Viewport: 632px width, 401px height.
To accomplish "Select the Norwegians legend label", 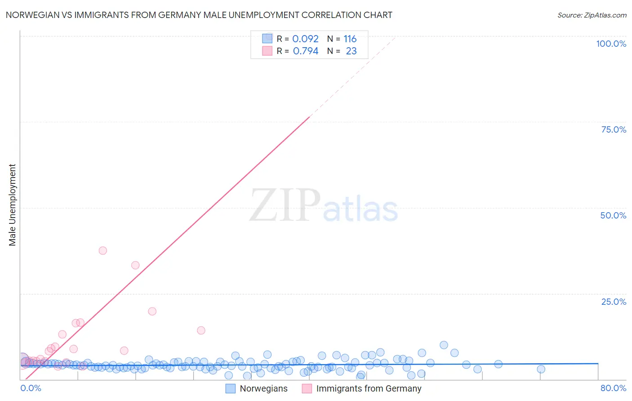I will pos(263,388).
